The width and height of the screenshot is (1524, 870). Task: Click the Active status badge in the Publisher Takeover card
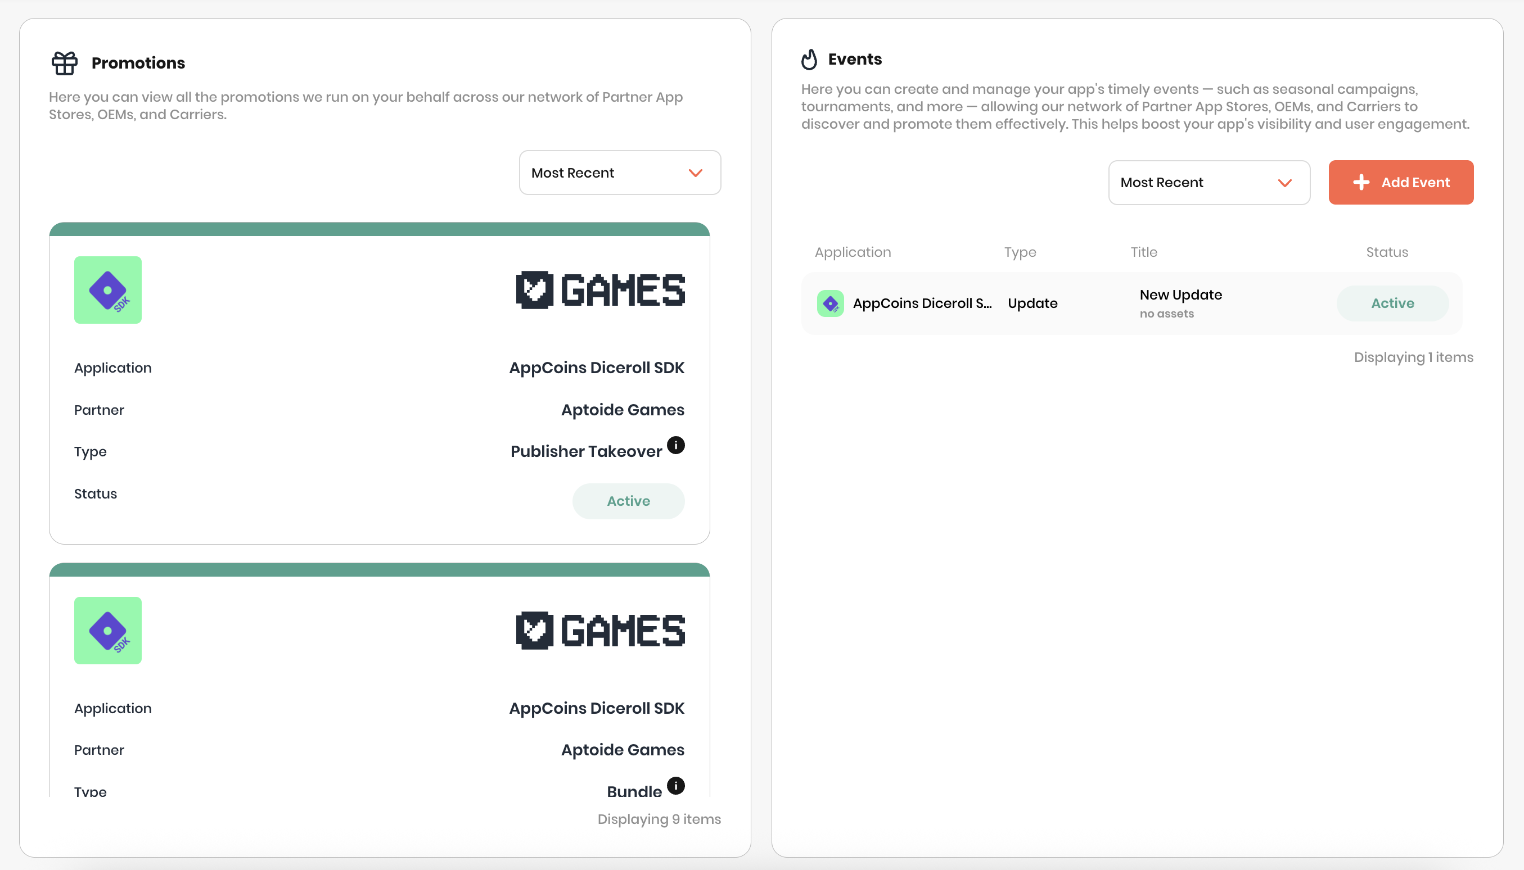pos(628,501)
